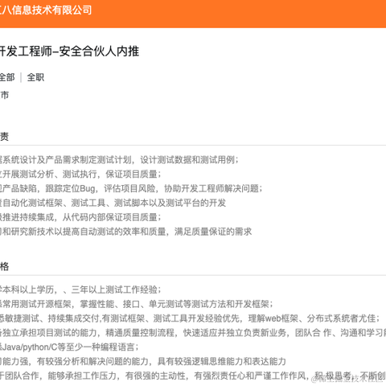Click the company name ending in 信息技术有限公司
Screen dimensions: 386x386
coord(46,10)
